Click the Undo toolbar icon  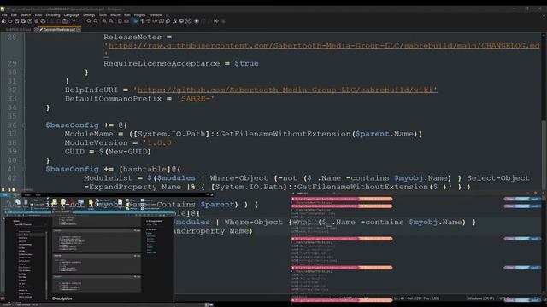[x=74, y=21]
